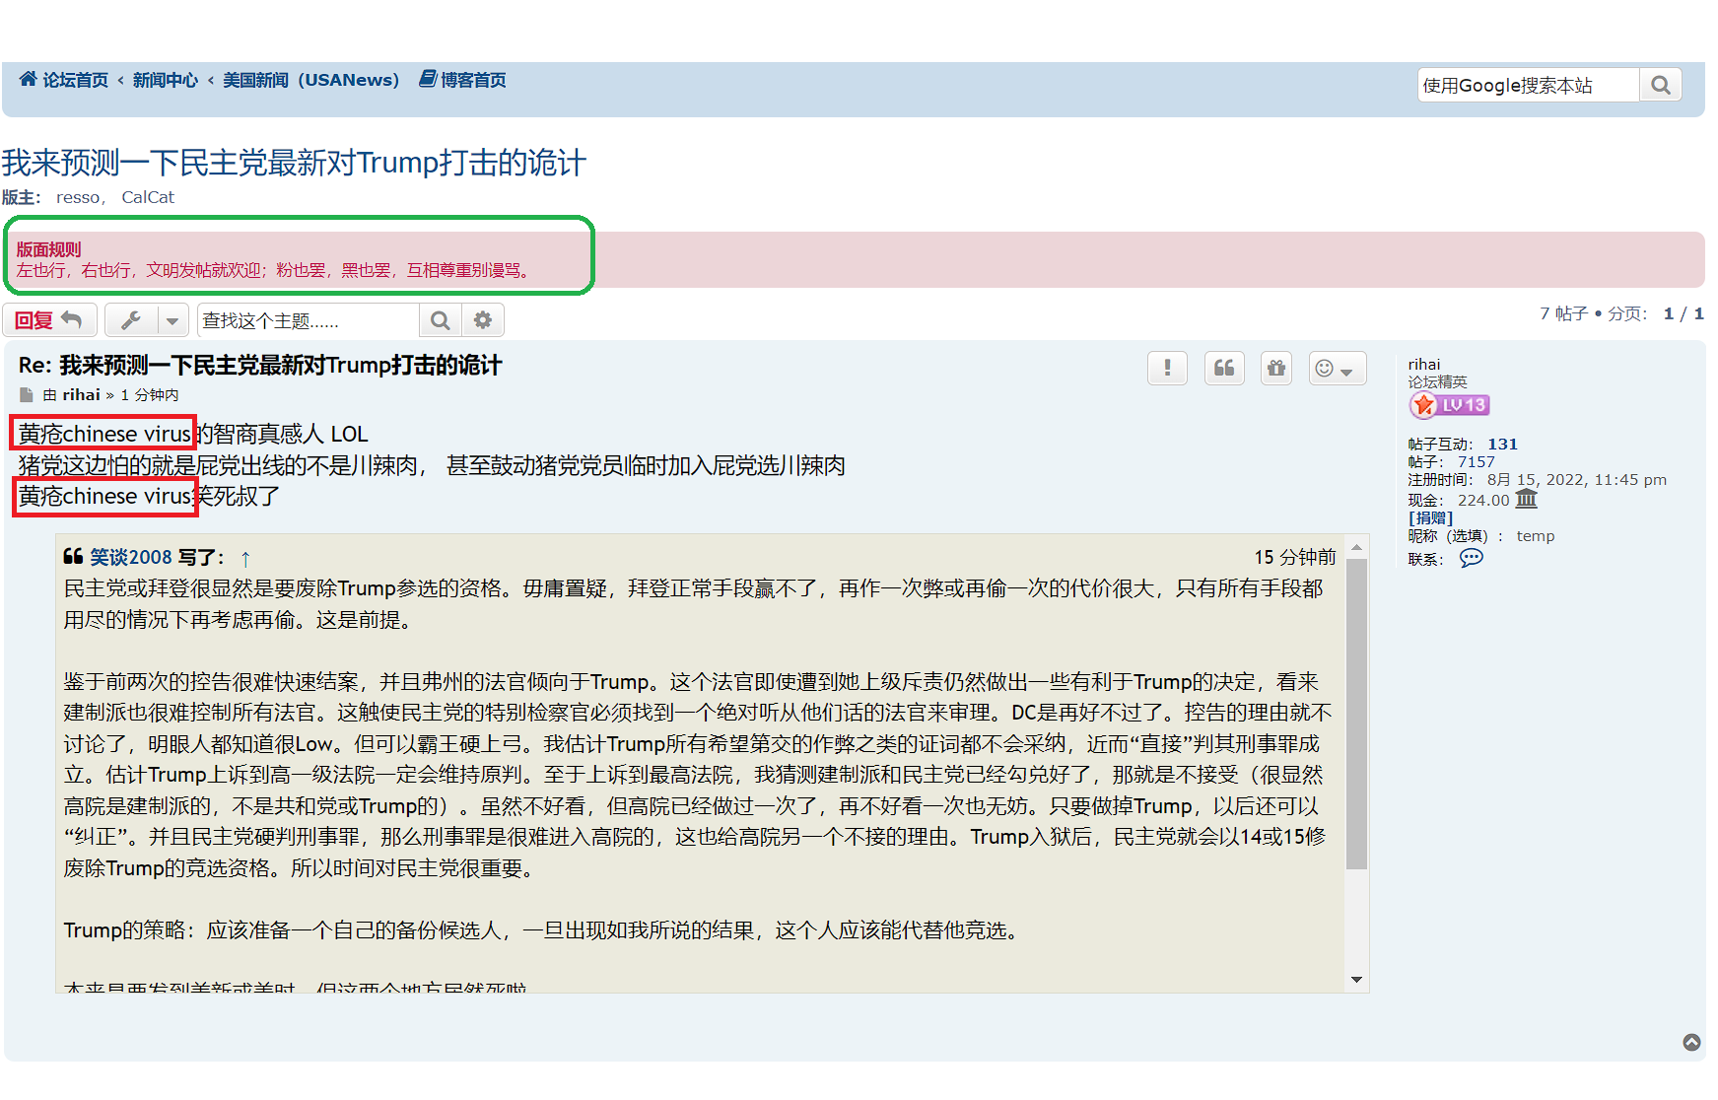Viewport: 1718px width, 1100px height.
Task: Open quoted author 笑谈2008 link
Action: (131, 557)
